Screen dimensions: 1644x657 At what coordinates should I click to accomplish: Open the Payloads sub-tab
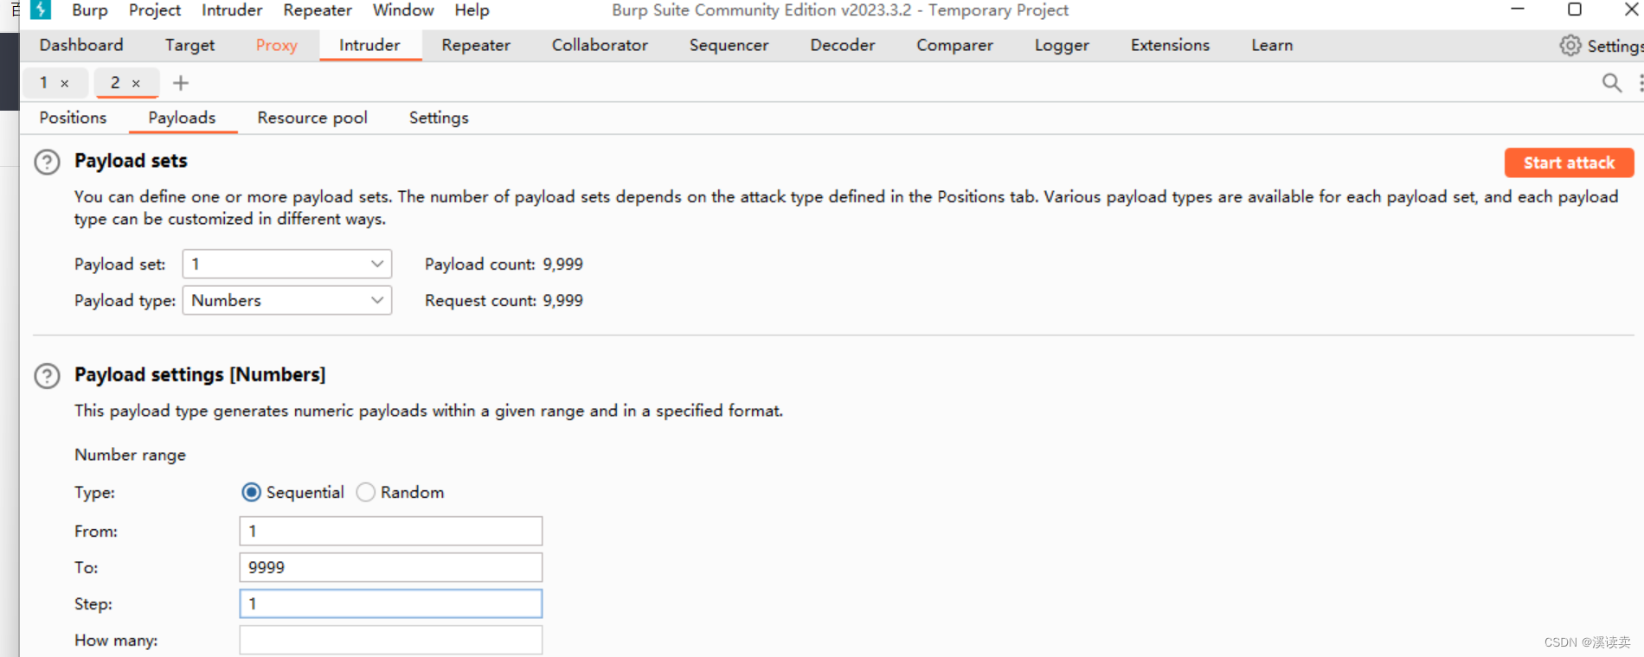(182, 118)
